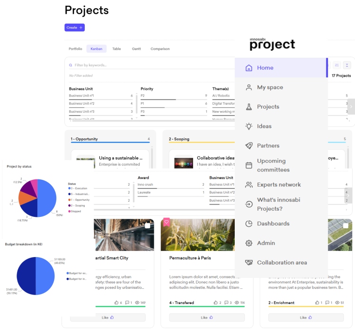Click the Partners rocket icon
The width and height of the screenshot is (355, 330).
(x=248, y=146)
